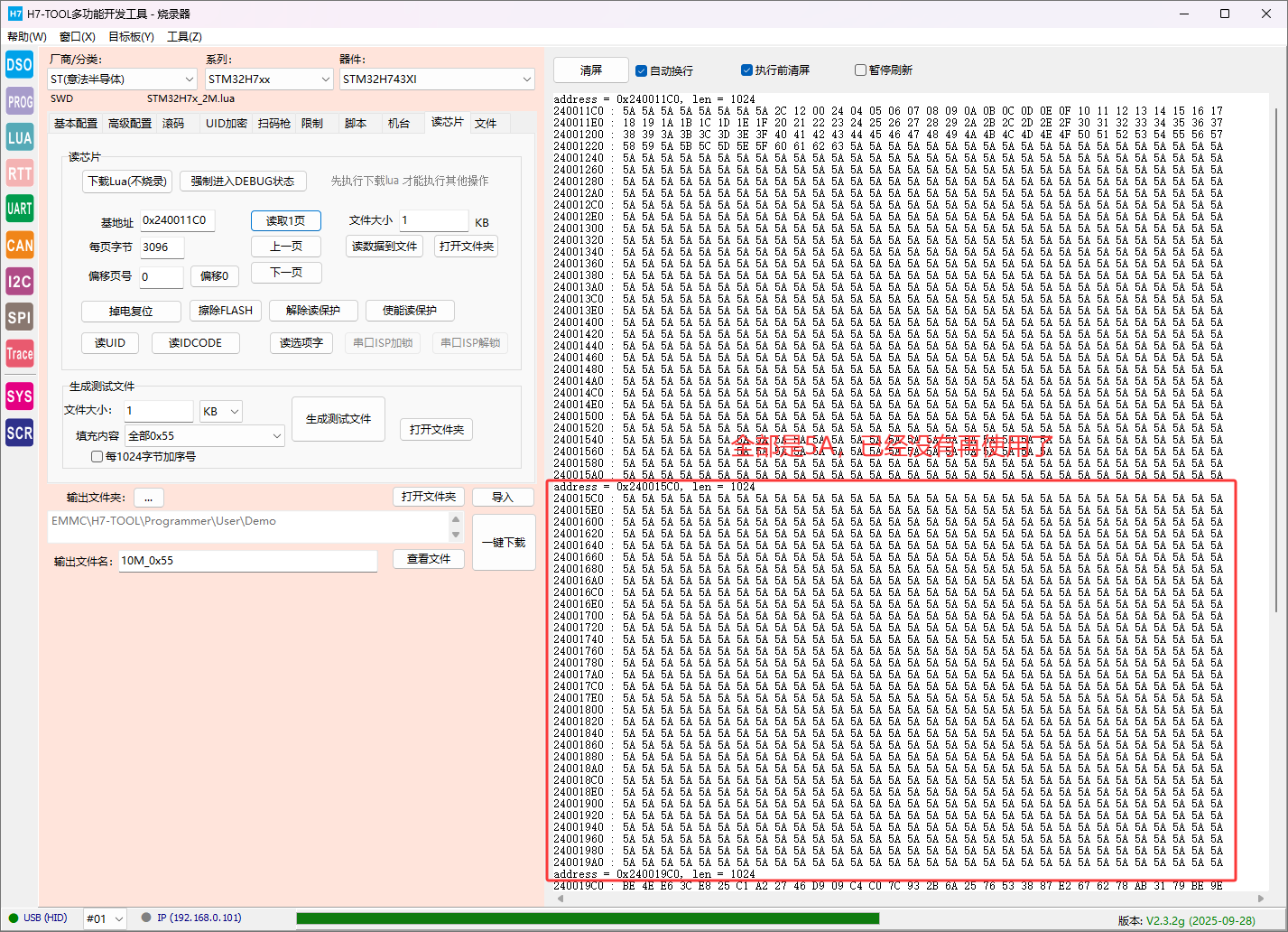1288x932 pixels.
Task: Click the output folder path scroll arrows
Action: 456,527
